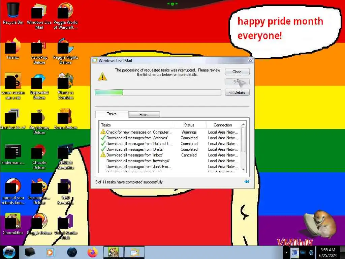Select the AstroPop Deluxe desktop icon

point(39,51)
